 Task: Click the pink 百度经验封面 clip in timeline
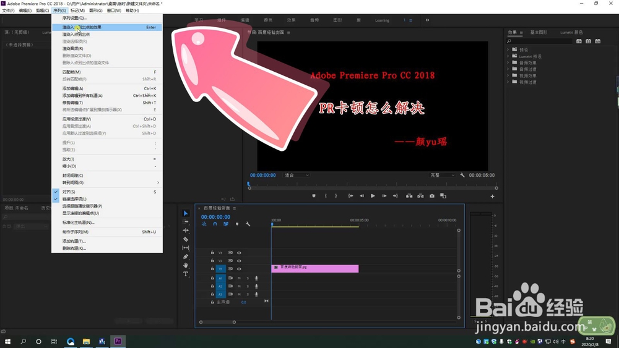(x=315, y=269)
